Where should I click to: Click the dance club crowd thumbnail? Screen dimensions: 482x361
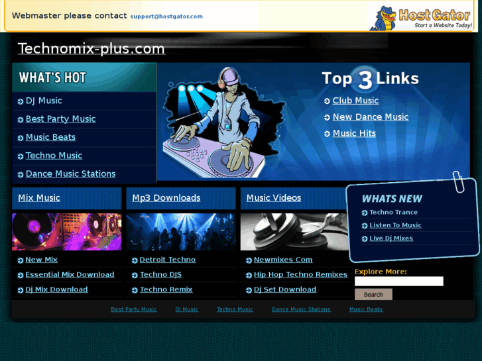click(181, 232)
